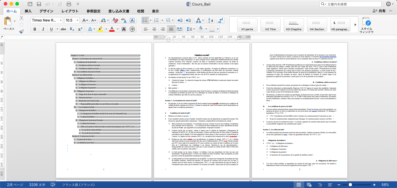This screenshot has width=397, height=188.
Task: Toggle Center paragraph alignment
Action: (154, 29)
